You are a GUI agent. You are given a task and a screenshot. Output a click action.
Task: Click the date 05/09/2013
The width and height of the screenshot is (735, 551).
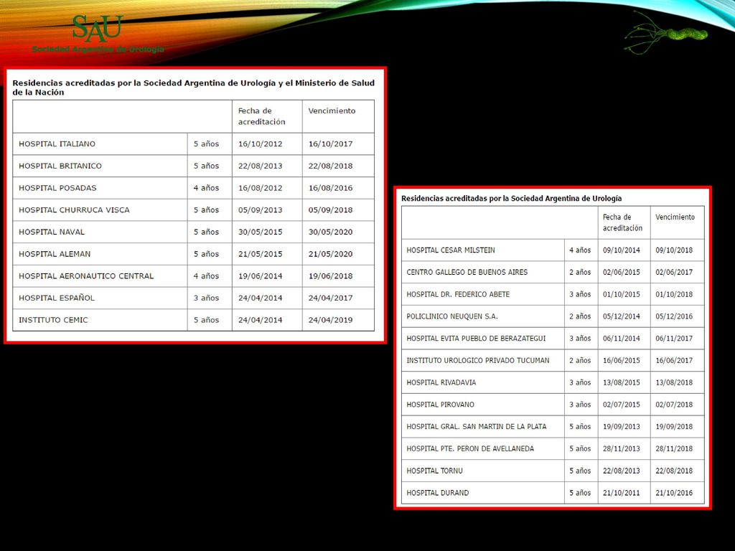click(260, 210)
